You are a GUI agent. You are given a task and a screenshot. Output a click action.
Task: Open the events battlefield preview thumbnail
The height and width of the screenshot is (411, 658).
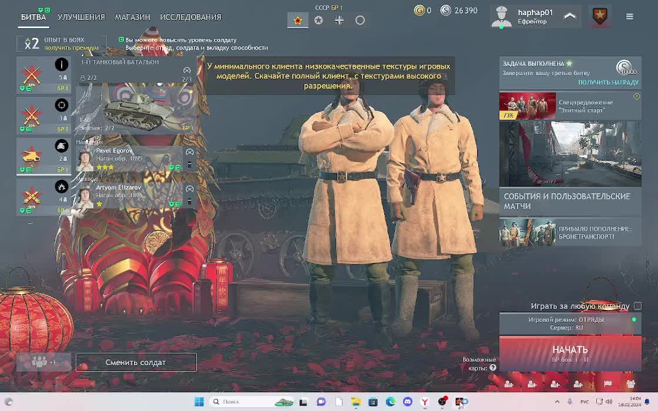click(x=570, y=154)
